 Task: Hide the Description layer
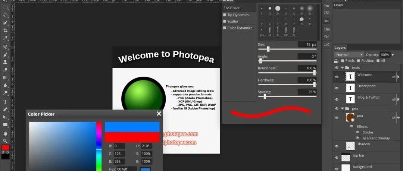[337, 88]
